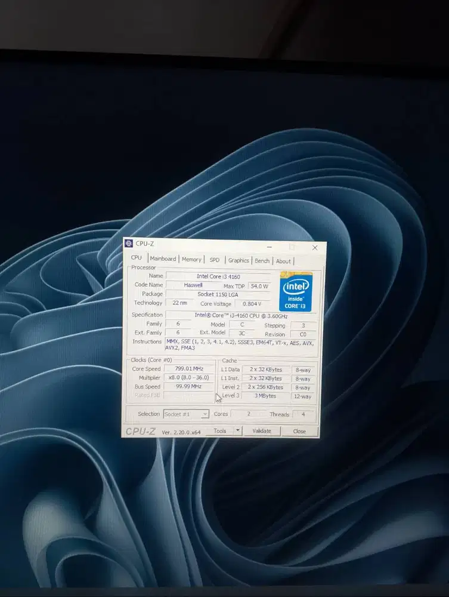Select the CPU tab

point(137,257)
